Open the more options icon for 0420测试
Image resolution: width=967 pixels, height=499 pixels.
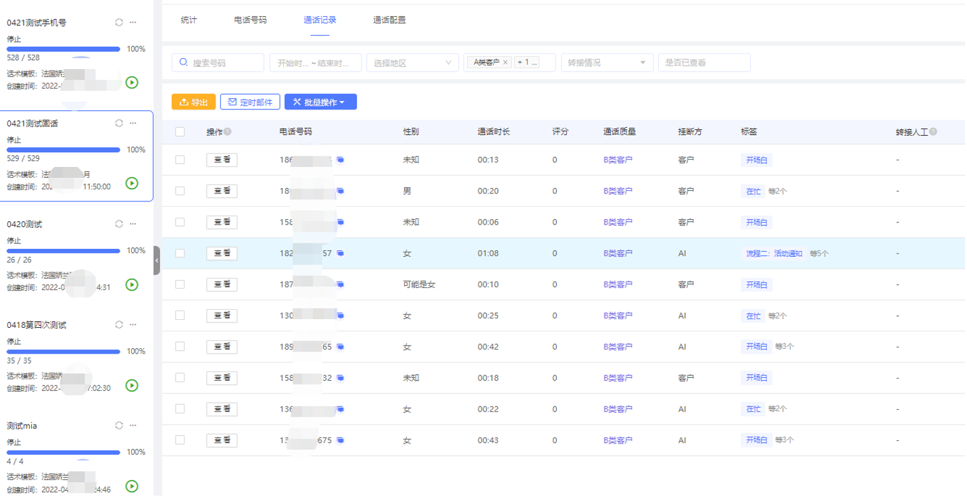(133, 224)
